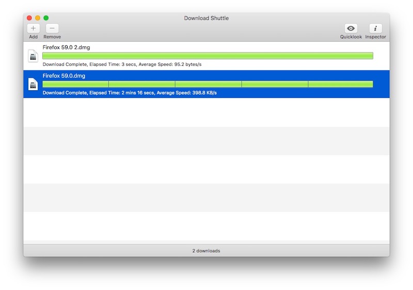Open the Inspector info icon
The height and width of the screenshot is (290, 413).
click(375, 28)
